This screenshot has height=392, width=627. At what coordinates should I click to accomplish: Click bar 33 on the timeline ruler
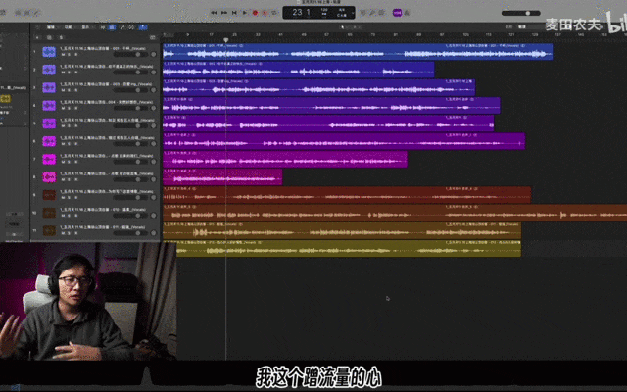pyautogui.click(x=258, y=35)
